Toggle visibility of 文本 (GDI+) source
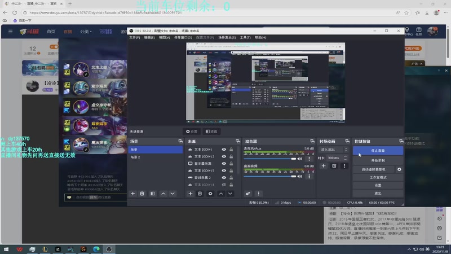The image size is (451, 254). pos(224,149)
